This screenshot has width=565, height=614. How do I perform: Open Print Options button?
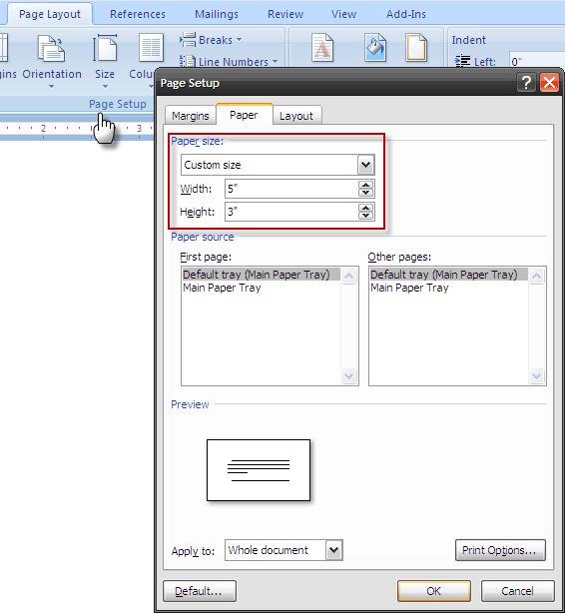(500, 550)
